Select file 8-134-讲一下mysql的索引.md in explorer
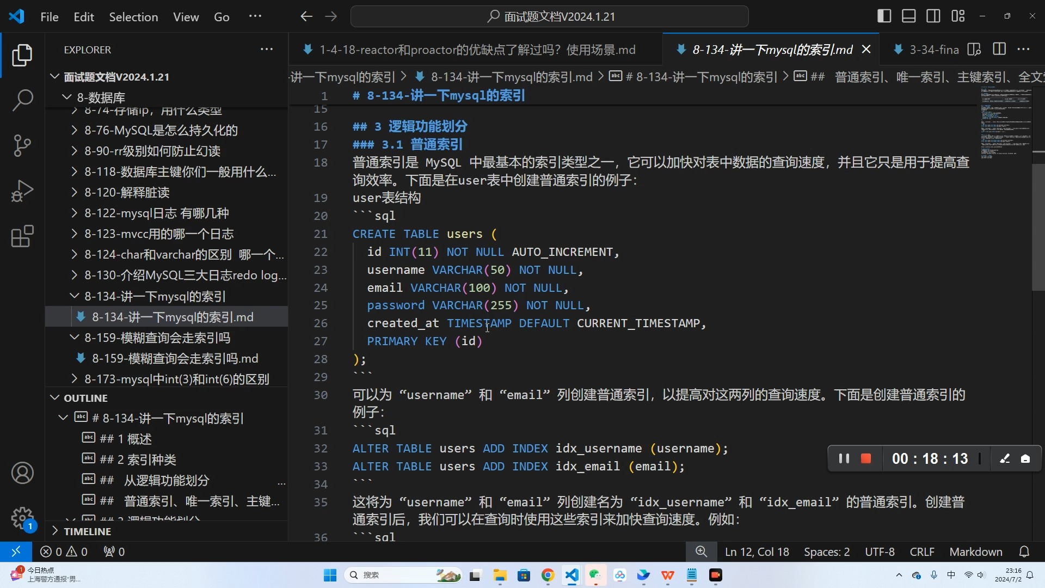 (x=166, y=317)
